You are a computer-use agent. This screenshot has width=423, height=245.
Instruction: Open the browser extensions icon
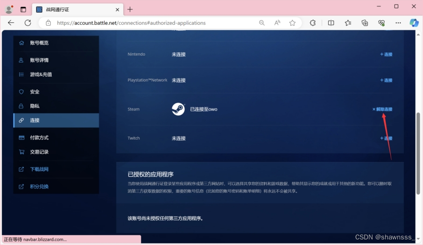coord(313,23)
